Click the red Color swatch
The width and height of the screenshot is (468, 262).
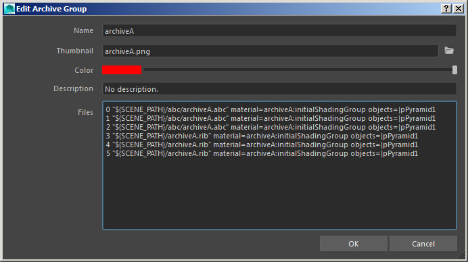coord(122,70)
